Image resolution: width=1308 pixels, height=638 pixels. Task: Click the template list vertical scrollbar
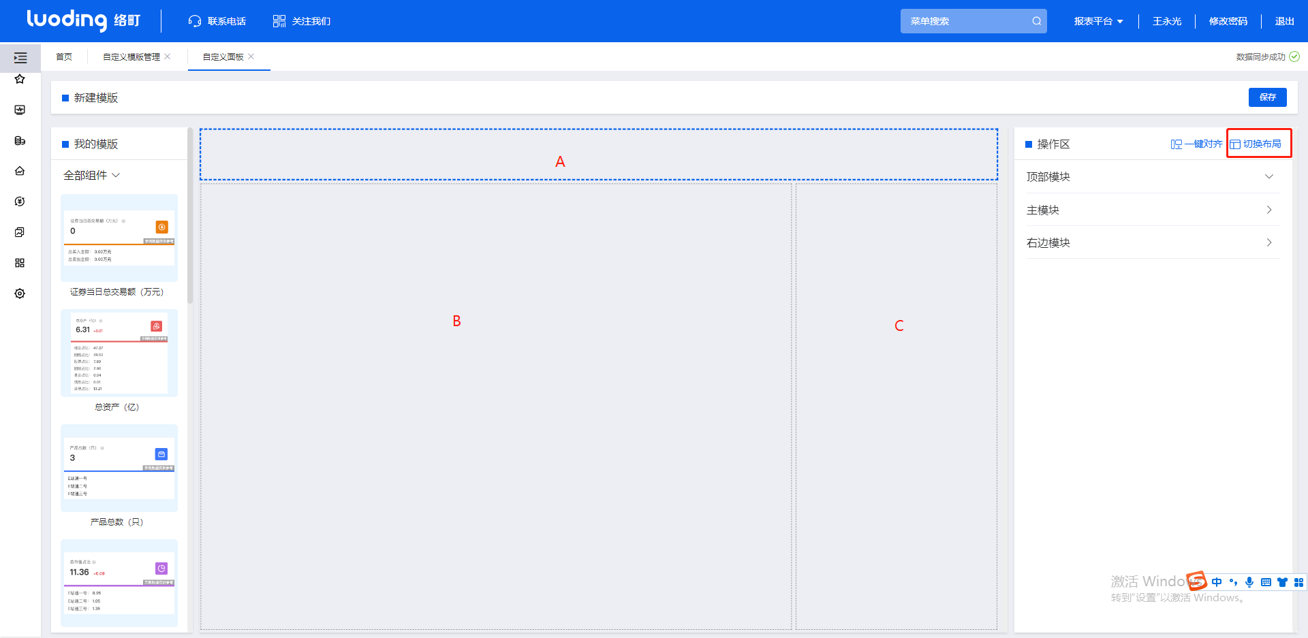click(190, 217)
